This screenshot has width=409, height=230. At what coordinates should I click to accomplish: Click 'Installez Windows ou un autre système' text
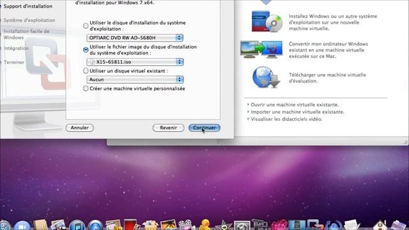333,22
